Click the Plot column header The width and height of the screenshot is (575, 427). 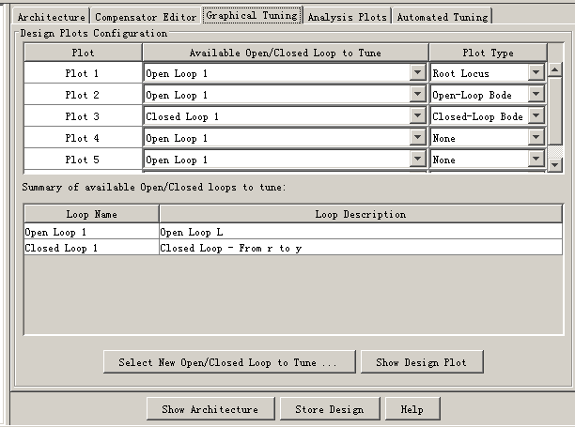(x=83, y=53)
